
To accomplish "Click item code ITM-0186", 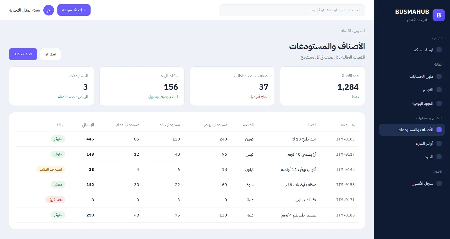I will (345, 215).
